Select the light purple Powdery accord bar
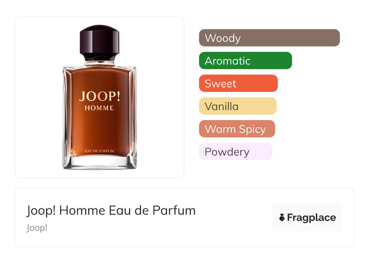This screenshot has width=369, height=262. (x=236, y=151)
